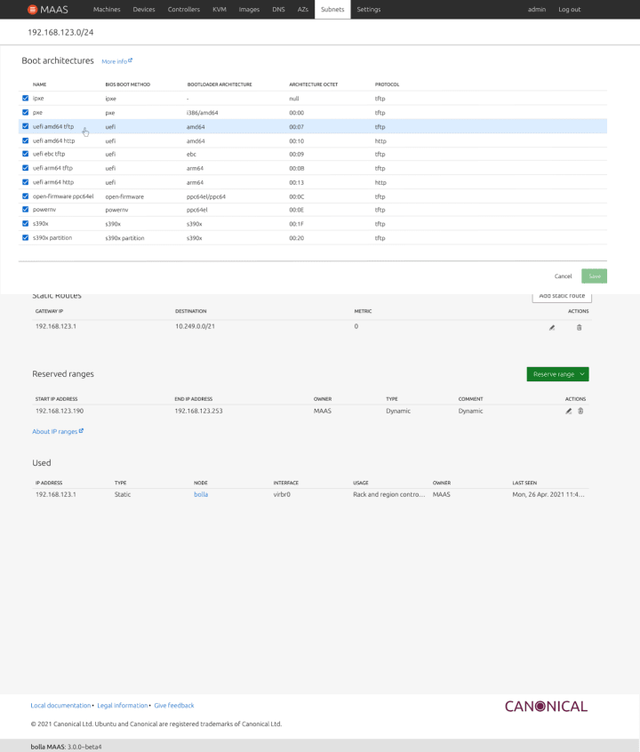Click the Canonical logo
Image resolution: width=640 pixels, height=752 pixels.
[x=546, y=706]
